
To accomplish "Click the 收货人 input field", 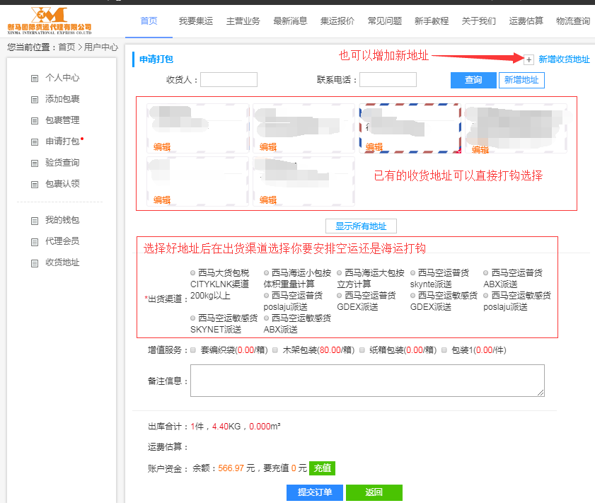I will pyautogui.click(x=229, y=80).
